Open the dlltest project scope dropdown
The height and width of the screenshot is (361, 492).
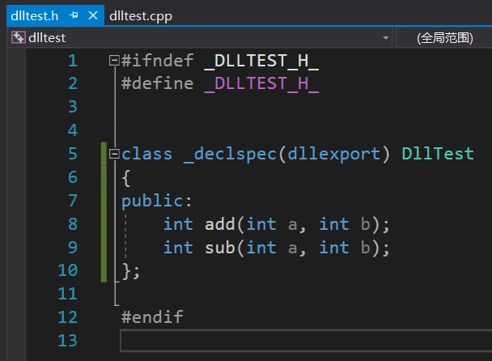386,37
